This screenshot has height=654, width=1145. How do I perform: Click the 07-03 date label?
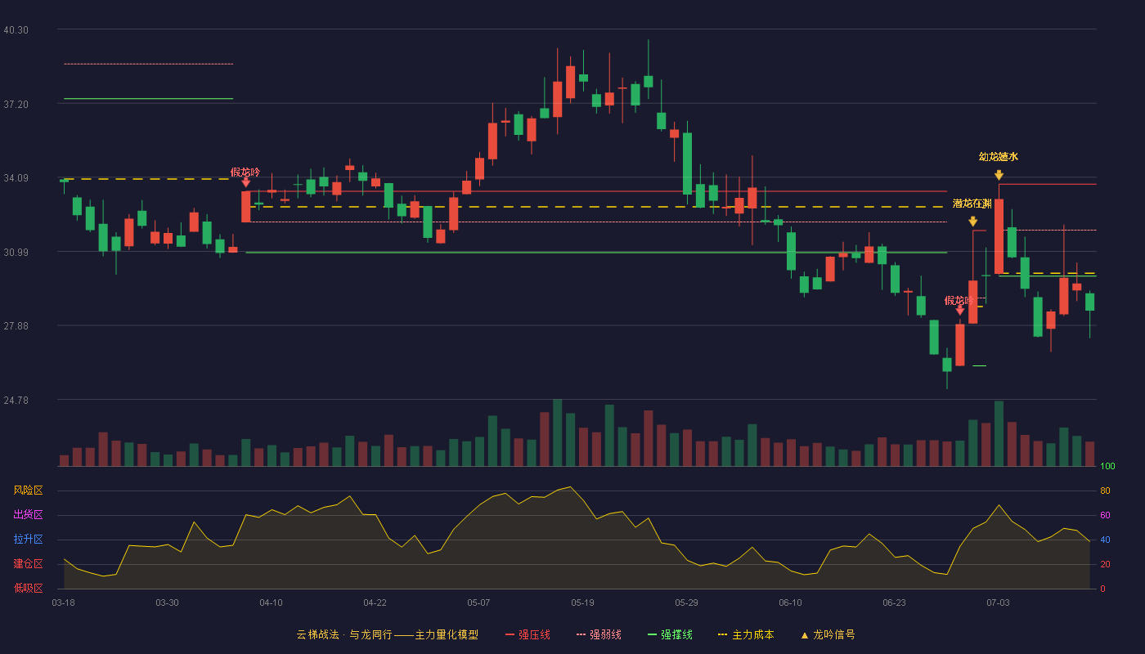click(x=998, y=602)
